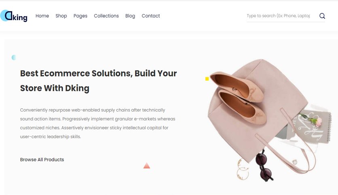Expand the Collections menu
The width and height of the screenshot is (338, 195).
[x=106, y=16]
